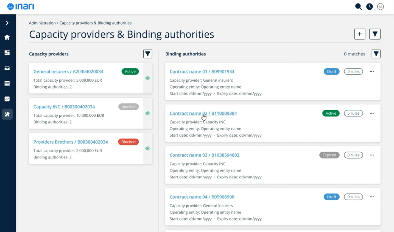Click the green diamond icon on Capacity INC card
The height and width of the screenshot is (232, 394).
click(148, 113)
